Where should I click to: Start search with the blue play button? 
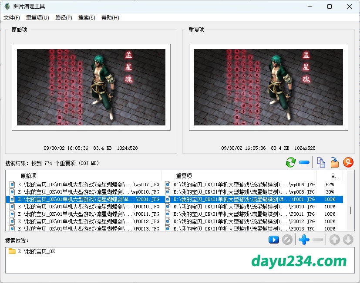click(274, 240)
